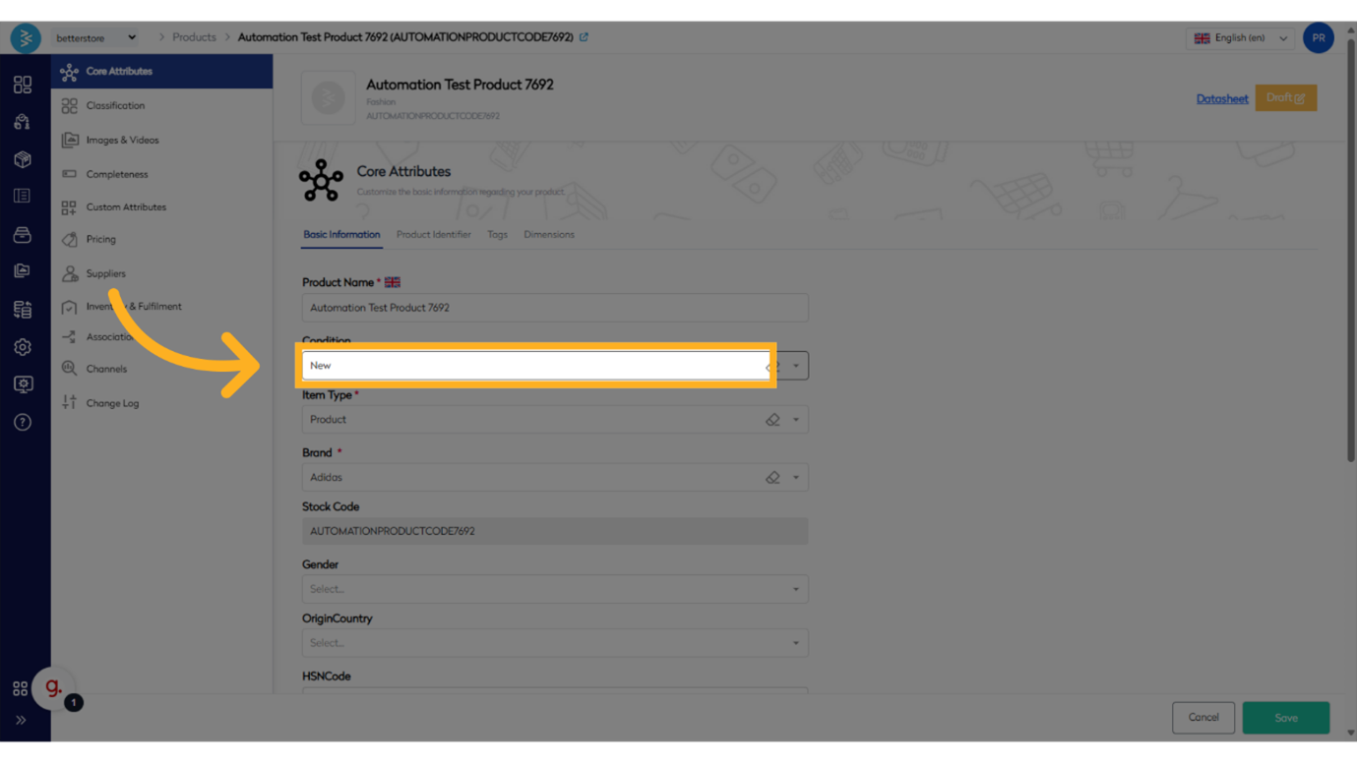This screenshot has height=763, width=1357.
Task: Open the Gender dropdown
Action: tap(554, 589)
